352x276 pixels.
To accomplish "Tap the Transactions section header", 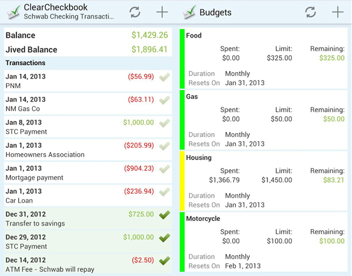I will coord(25,63).
